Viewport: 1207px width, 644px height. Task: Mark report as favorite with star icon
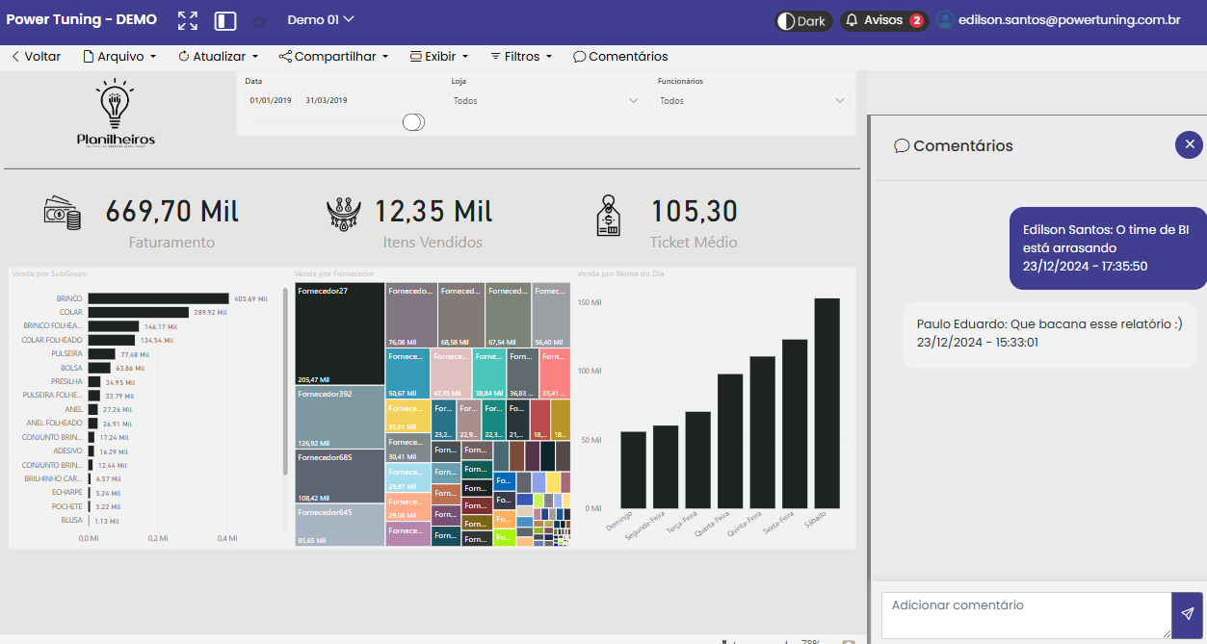pyautogui.click(x=259, y=20)
